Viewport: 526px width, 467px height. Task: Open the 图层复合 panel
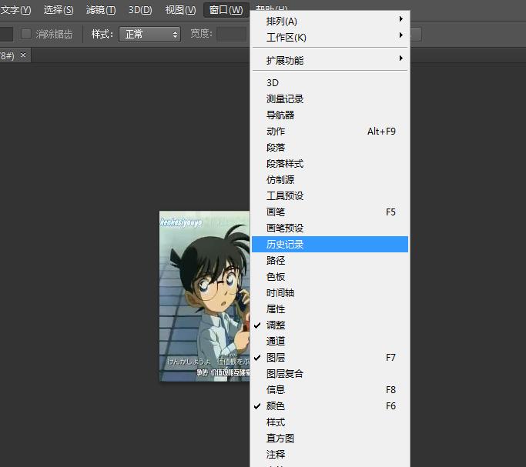coord(330,374)
